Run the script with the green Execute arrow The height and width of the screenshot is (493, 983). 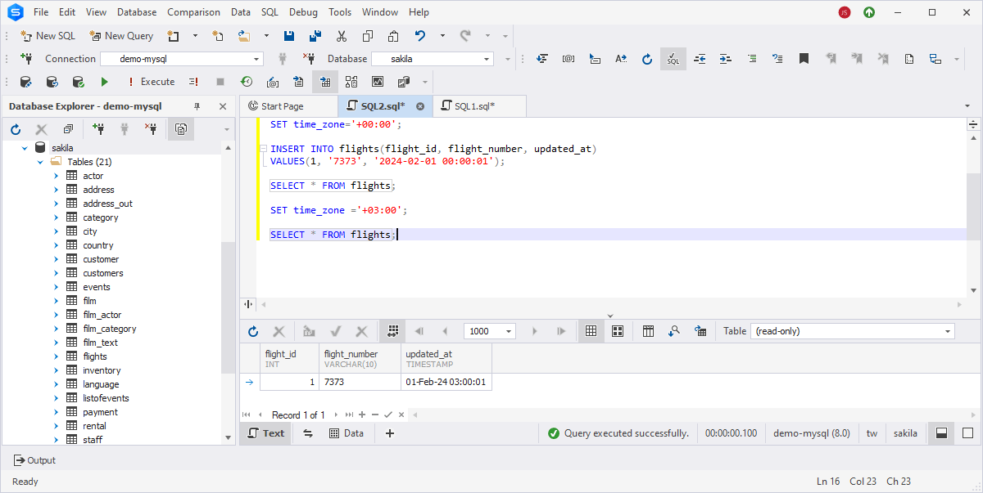coord(104,82)
